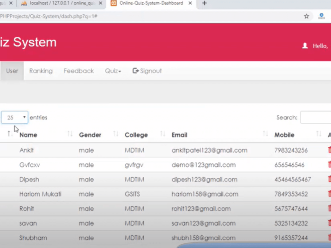
Task: Delete user Rohit with trash icon
Action: click(x=330, y=208)
